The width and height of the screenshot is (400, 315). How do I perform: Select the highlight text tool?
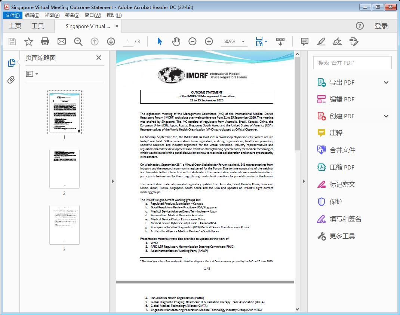point(321,42)
